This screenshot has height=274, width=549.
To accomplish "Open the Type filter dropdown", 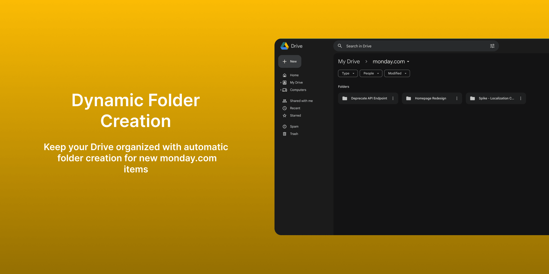I will coord(348,73).
